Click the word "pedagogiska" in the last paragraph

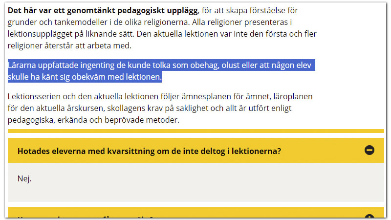[30, 120]
